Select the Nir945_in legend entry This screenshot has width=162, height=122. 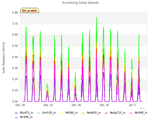coord(24,117)
